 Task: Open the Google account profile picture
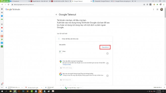[161, 9]
